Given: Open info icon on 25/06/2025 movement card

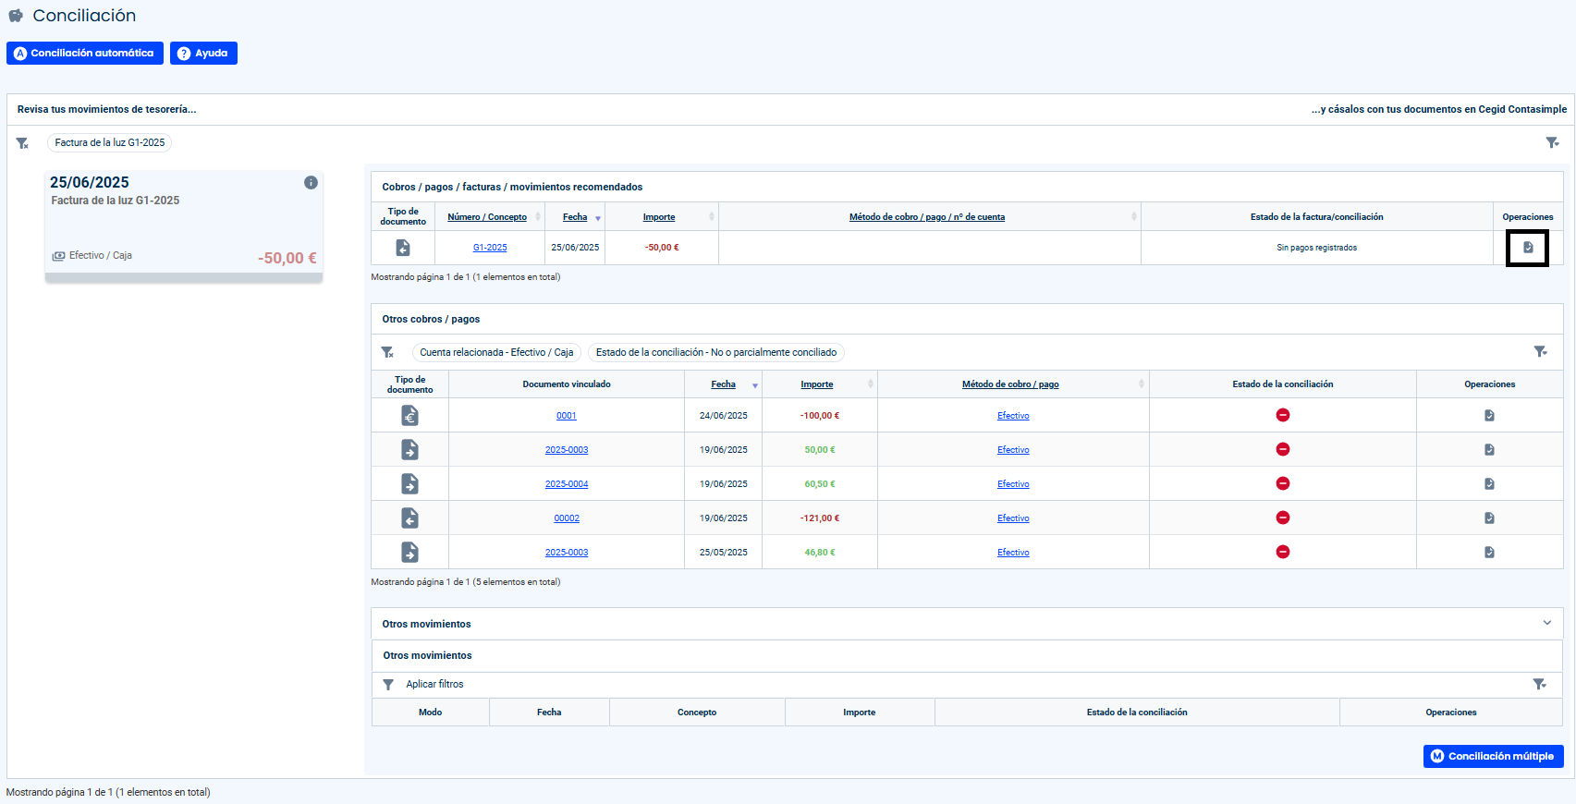Looking at the screenshot, I should click(311, 183).
